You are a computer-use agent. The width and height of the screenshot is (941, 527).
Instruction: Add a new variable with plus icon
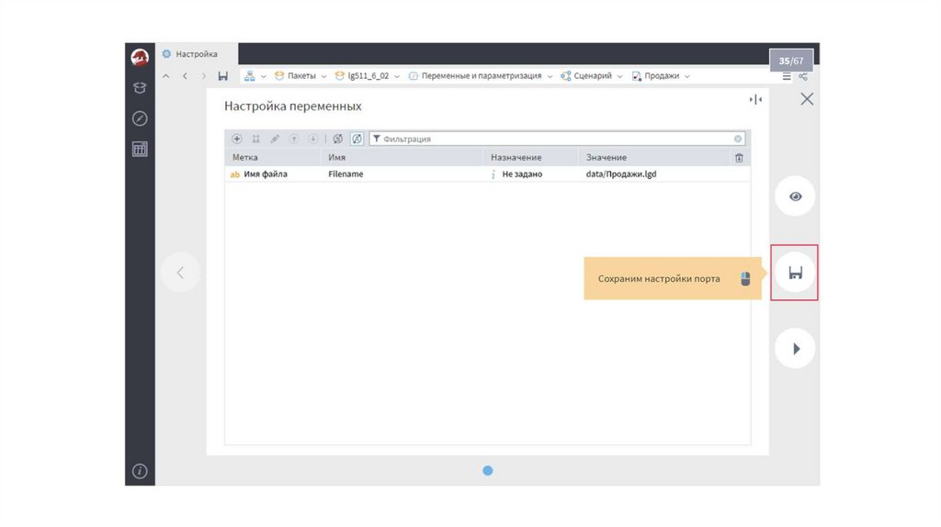[x=237, y=139]
